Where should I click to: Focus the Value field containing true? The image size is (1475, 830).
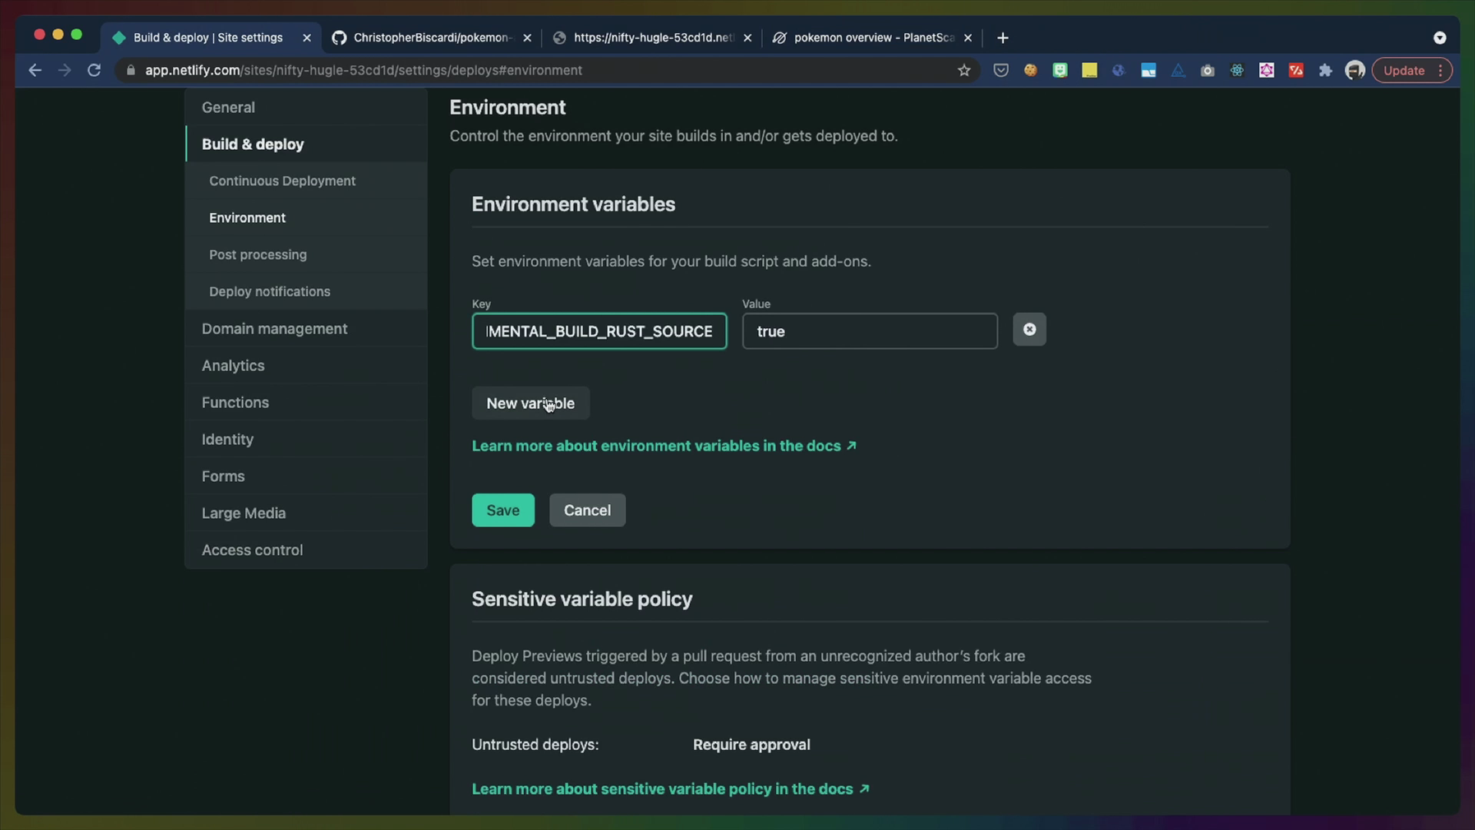870,331
